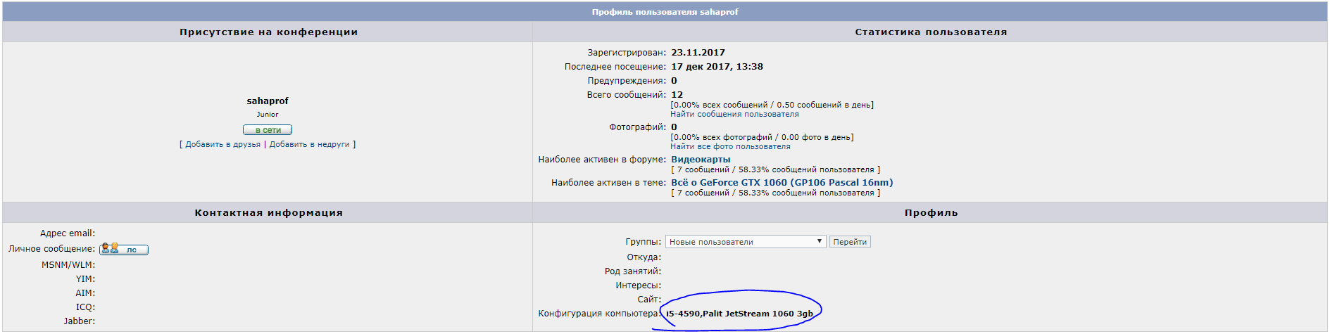Click the 'Всего сообщений' value 12
The height and width of the screenshot is (334, 1330).
coord(677,95)
